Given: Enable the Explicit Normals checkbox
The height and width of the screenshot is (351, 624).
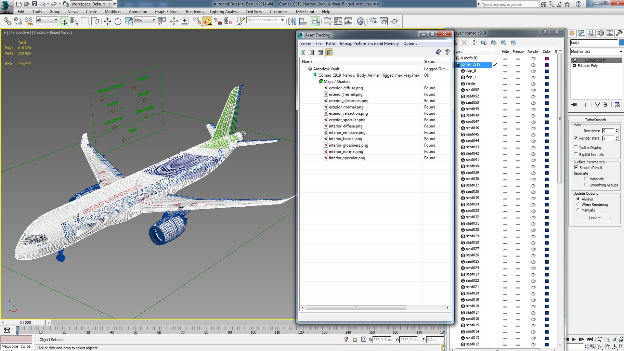Looking at the screenshot, I should (x=576, y=154).
